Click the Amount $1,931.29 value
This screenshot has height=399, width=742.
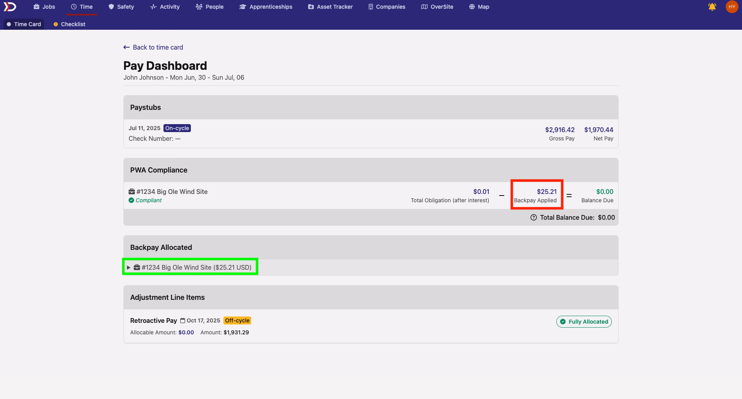point(236,332)
